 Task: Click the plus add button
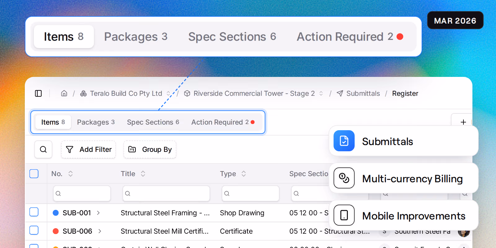463,122
